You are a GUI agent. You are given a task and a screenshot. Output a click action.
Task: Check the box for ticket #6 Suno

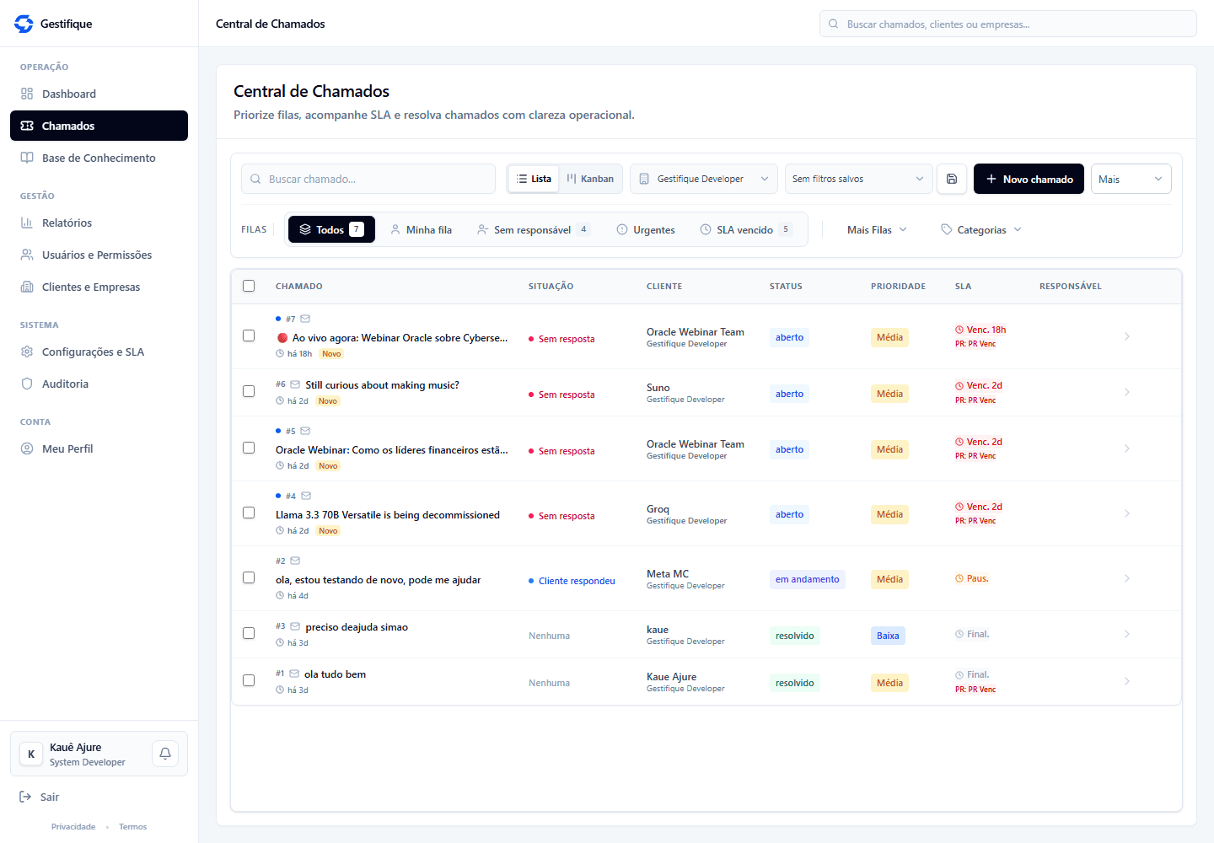(249, 391)
